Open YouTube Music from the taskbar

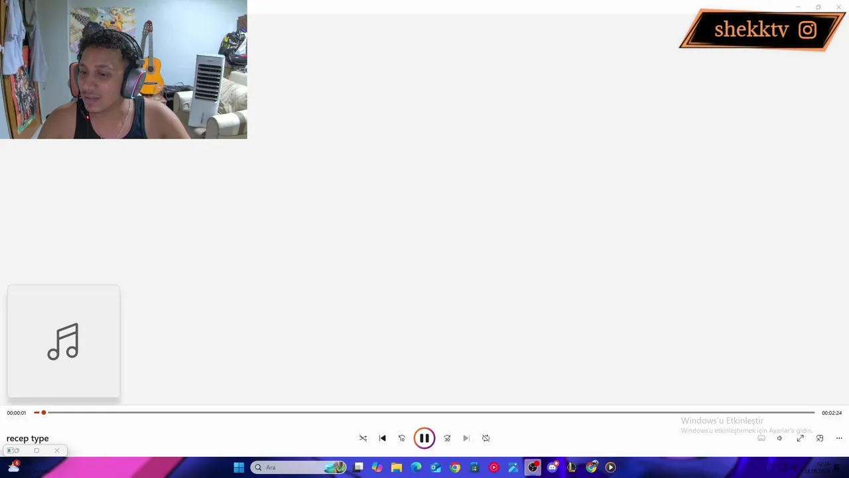click(493, 467)
